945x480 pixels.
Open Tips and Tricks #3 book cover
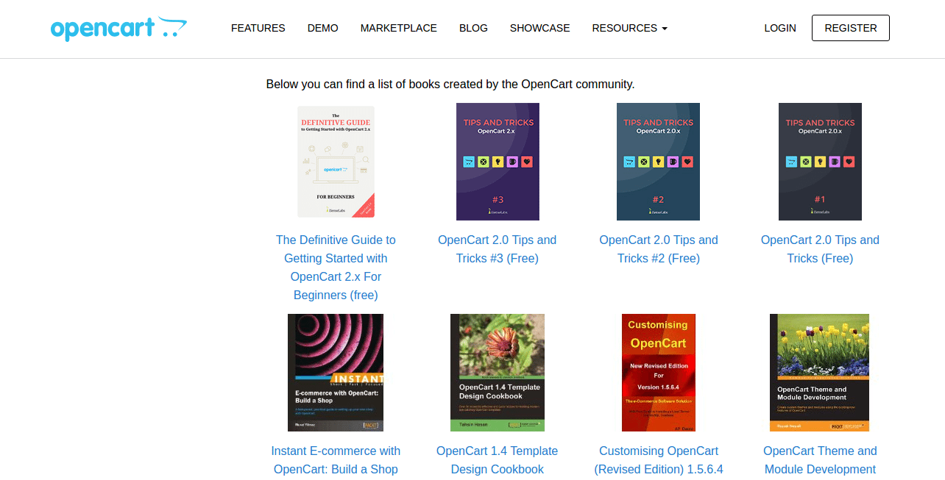point(498,162)
